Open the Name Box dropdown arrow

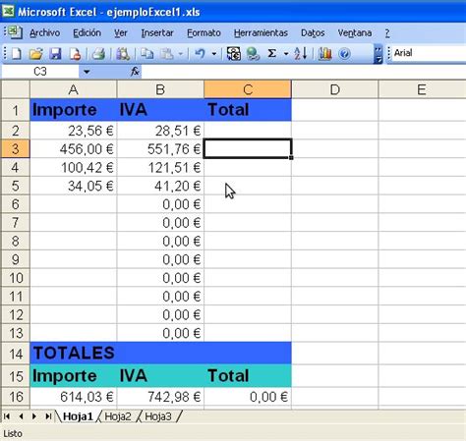[x=87, y=72]
